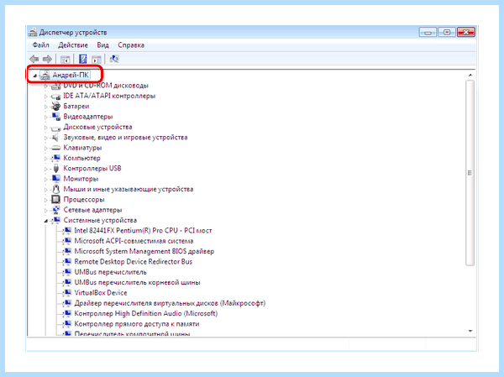The width and height of the screenshot is (504, 377).
Task: Click the Клавиатуры keyboard icon
Action: pyautogui.click(x=56, y=148)
